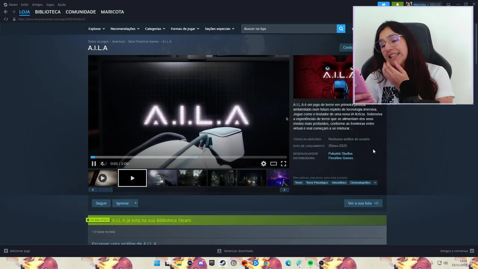Select the screenshot thumbnail after the highlighted video

pos(162,178)
